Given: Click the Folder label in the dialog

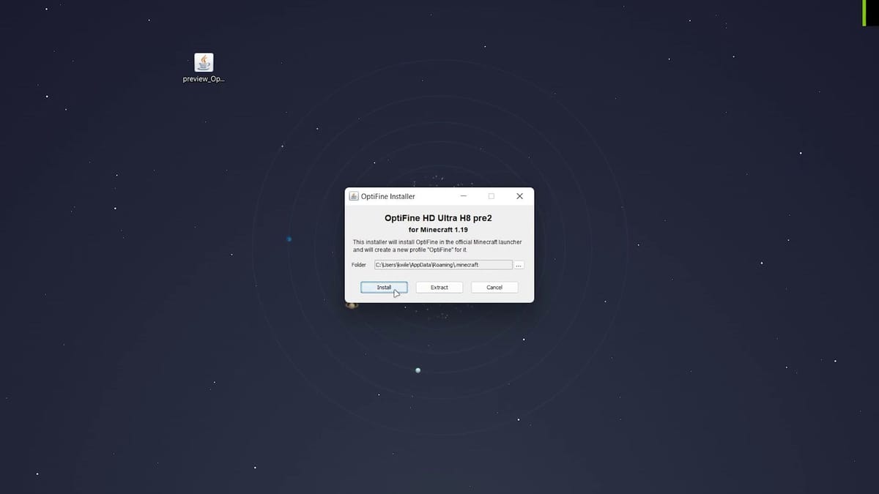Looking at the screenshot, I should 358,264.
